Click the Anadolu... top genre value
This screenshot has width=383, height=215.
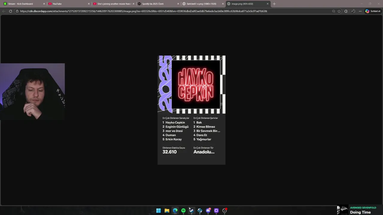pyautogui.click(x=204, y=152)
